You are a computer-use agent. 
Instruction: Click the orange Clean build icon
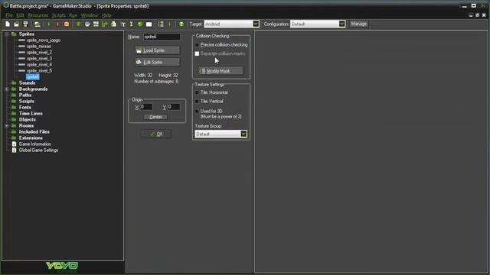[x=67, y=24]
